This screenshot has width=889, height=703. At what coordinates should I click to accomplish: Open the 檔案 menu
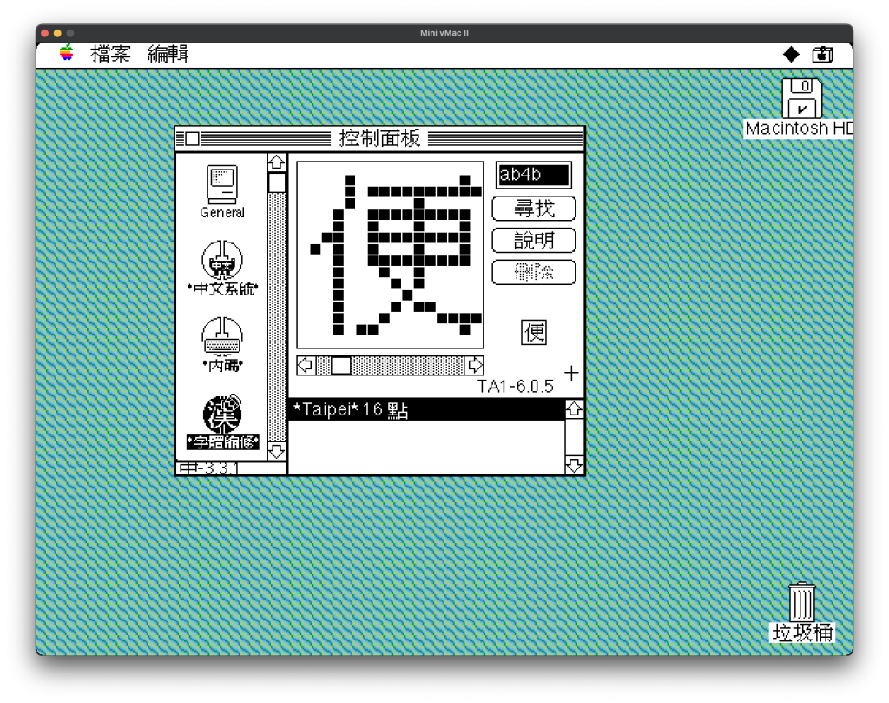[110, 54]
